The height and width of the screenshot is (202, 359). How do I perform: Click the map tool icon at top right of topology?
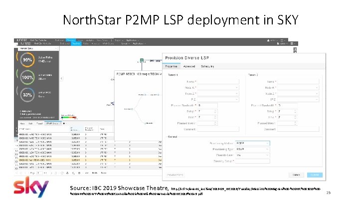click(295, 49)
